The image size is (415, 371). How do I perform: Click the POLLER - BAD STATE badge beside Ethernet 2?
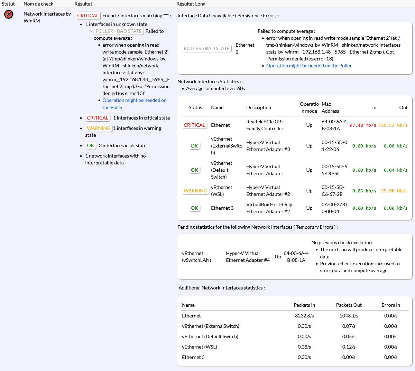[x=207, y=48]
